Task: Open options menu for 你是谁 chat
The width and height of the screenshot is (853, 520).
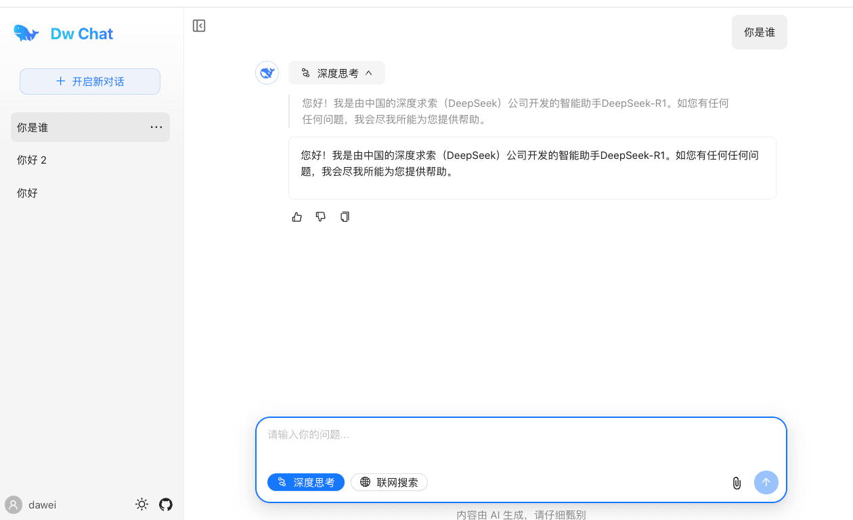Action: click(156, 127)
